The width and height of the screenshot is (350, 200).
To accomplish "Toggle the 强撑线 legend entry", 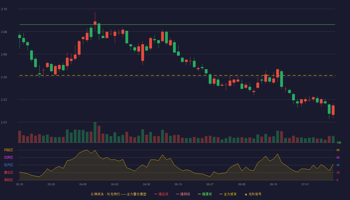I will [x=205, y=194].
